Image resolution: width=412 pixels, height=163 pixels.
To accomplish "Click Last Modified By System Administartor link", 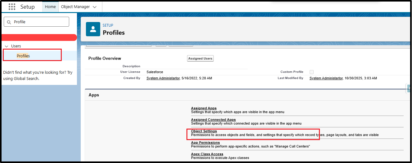I will (x=326, y=78).
